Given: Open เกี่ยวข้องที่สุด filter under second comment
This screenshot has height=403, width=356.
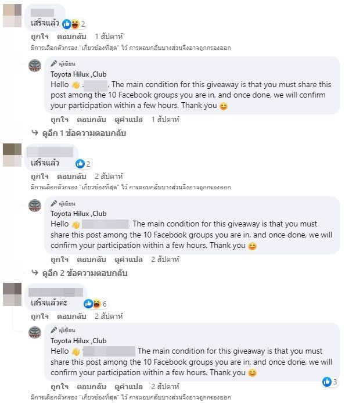Looking at the screenshot, I should (x=99, y=188).
